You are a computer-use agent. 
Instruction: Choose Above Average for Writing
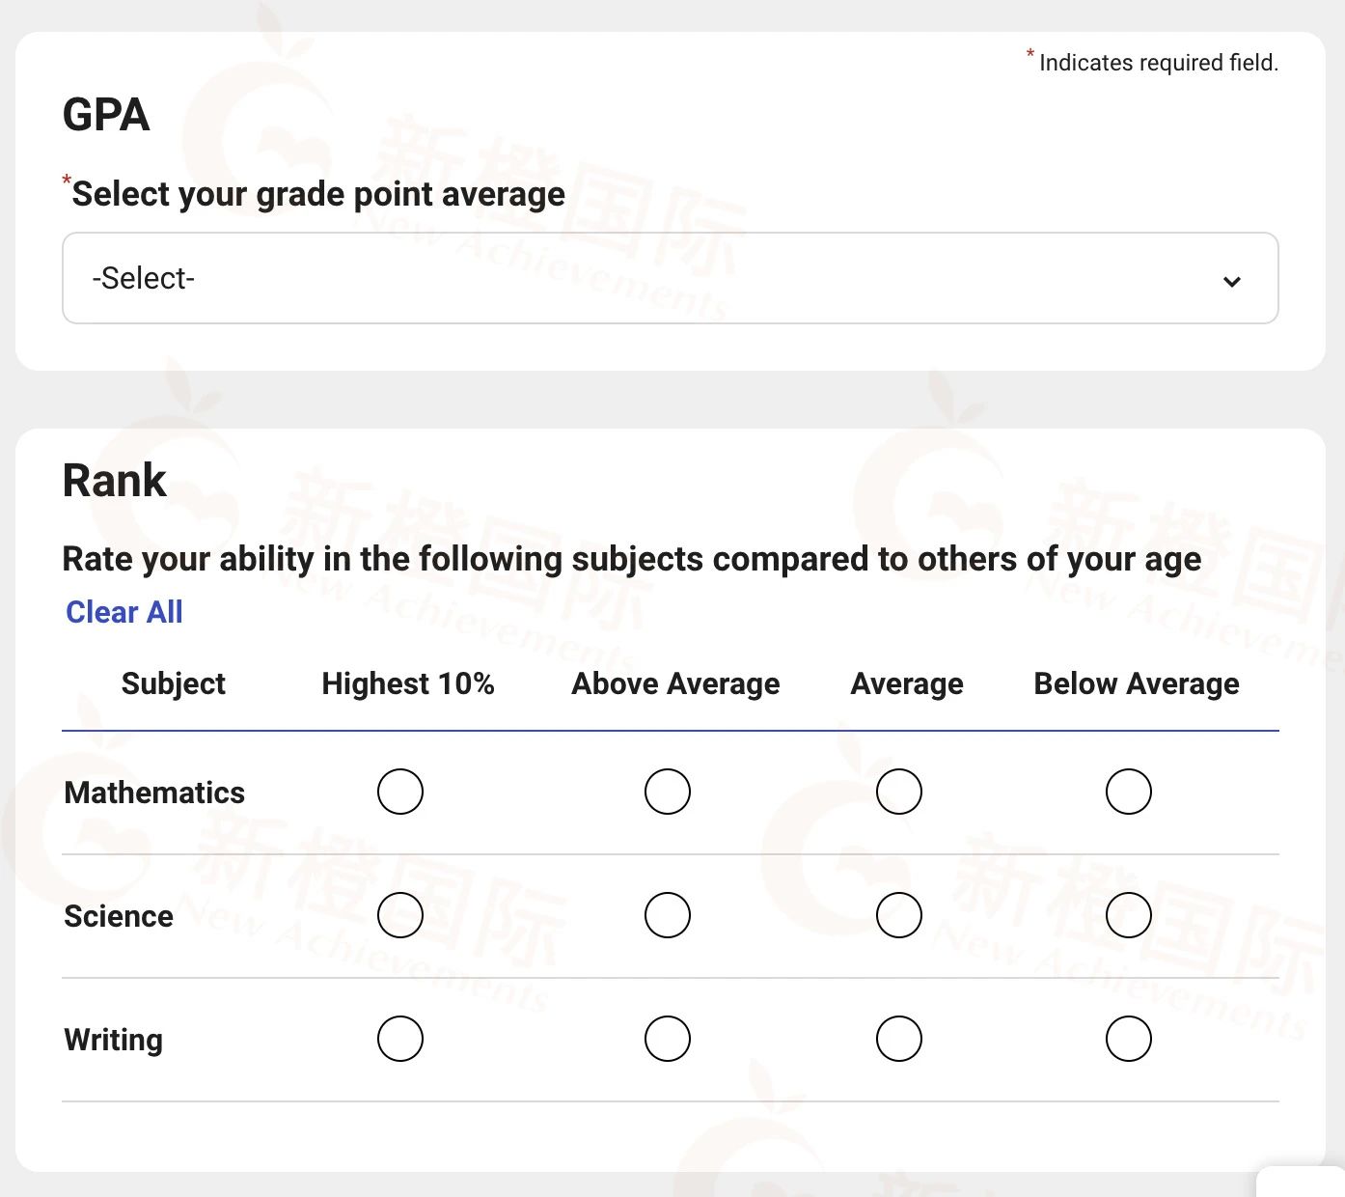[668, 1039]
